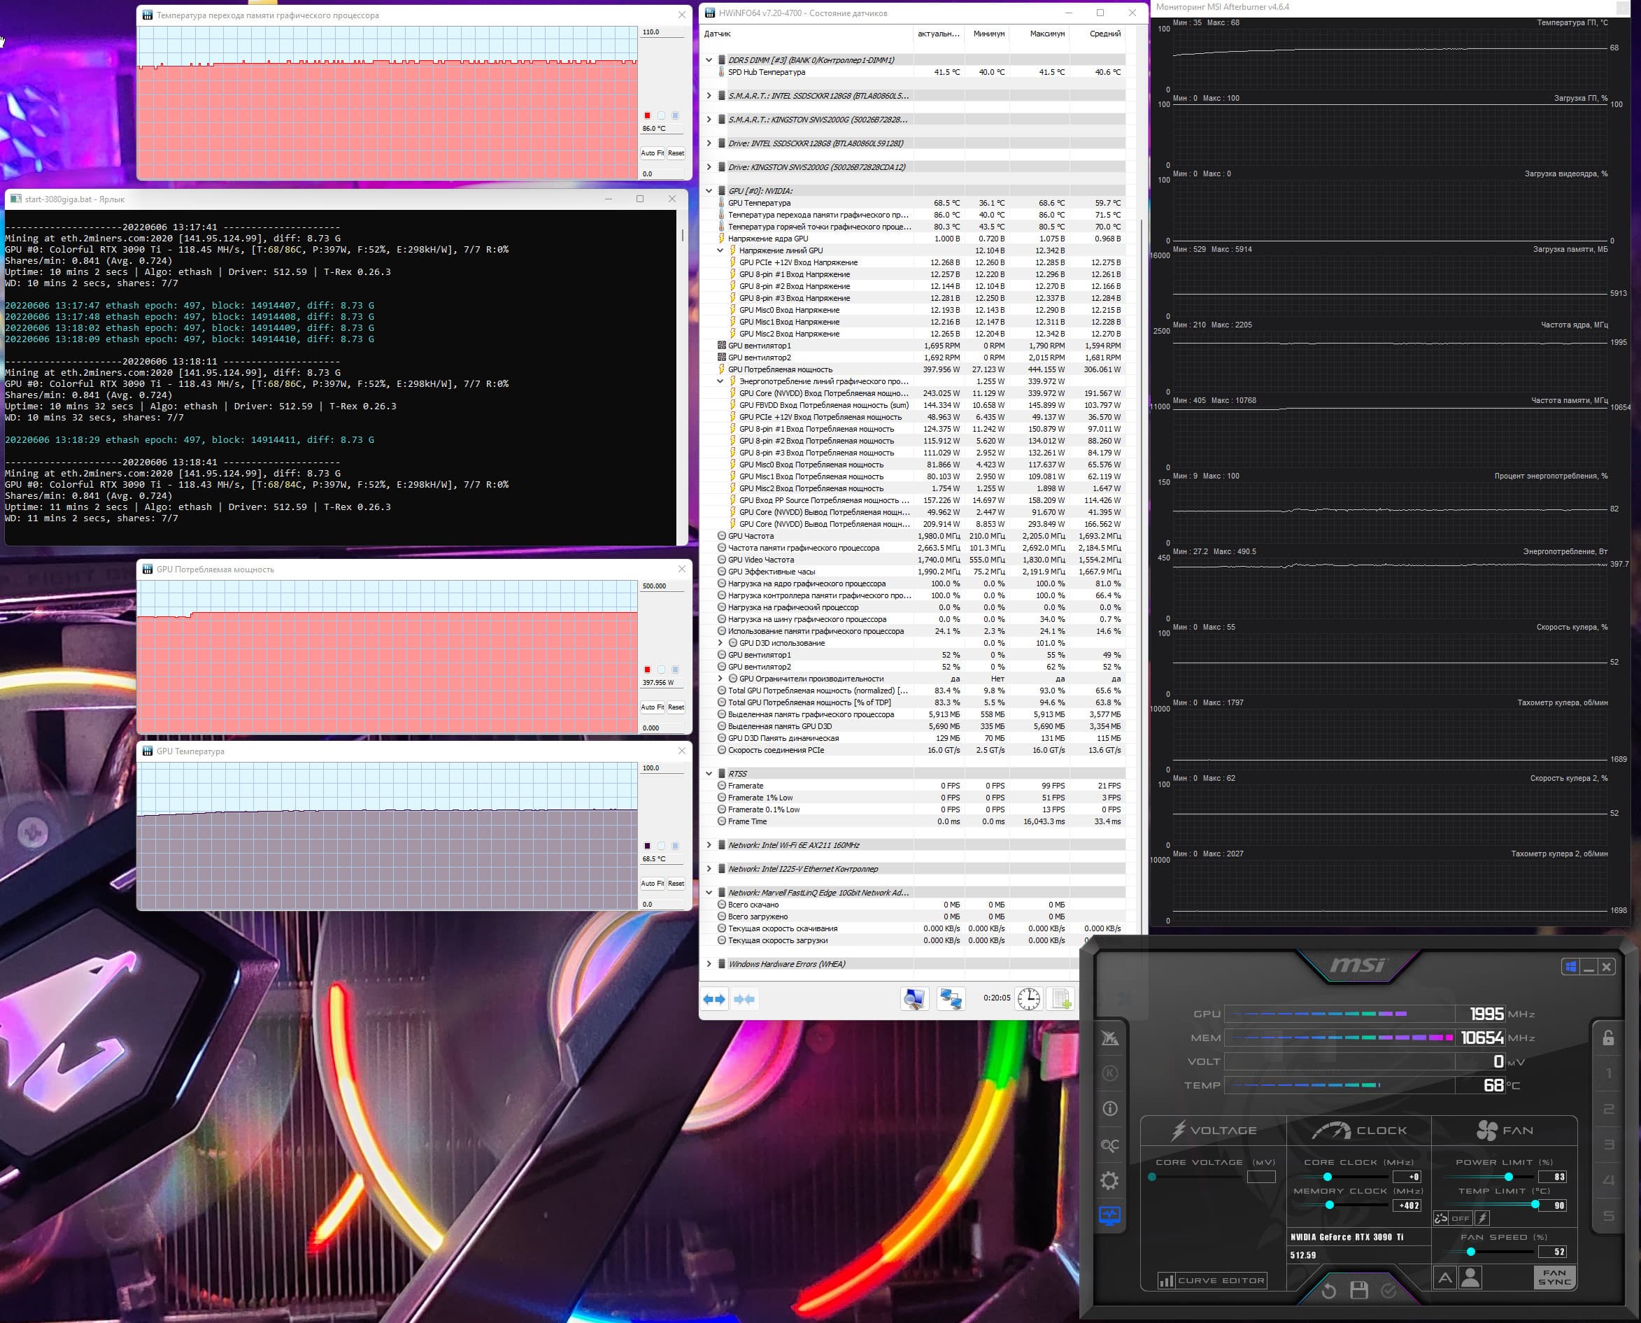This screenshot has height=1323, width=1641.
Task: Expand columns with HWiNFO double-arrow icon
Action: pos(715,999)
